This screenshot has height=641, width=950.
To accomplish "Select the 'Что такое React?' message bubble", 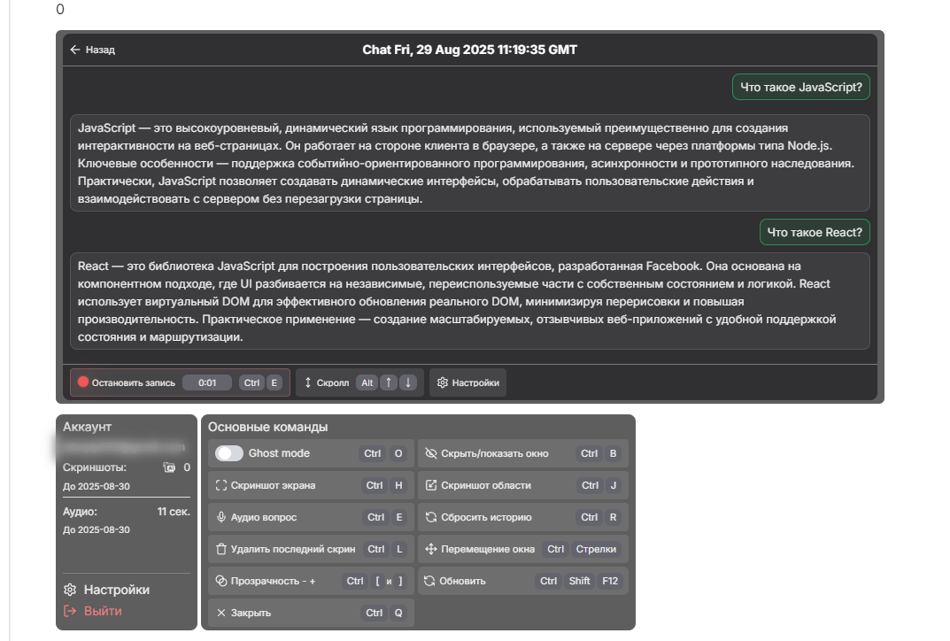I will click(x=815, y=232).
